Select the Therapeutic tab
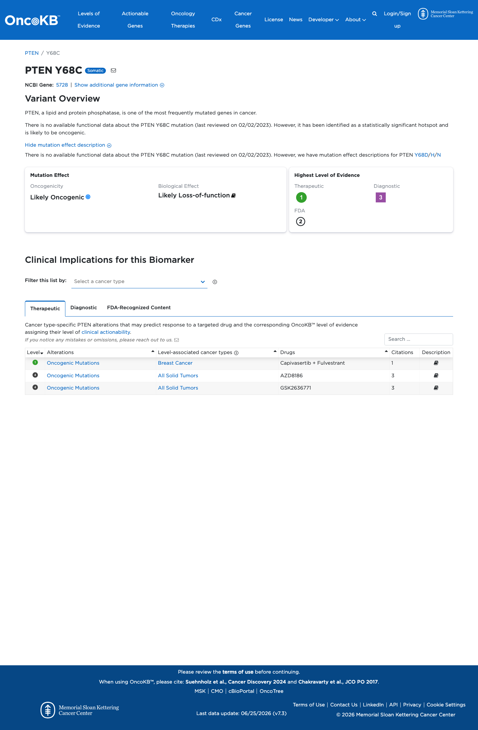Viewport: 478px width, 730px height. [x=45, y=309]
